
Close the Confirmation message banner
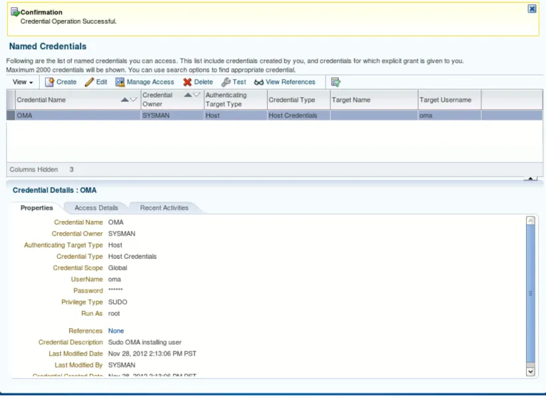[532, 9]
